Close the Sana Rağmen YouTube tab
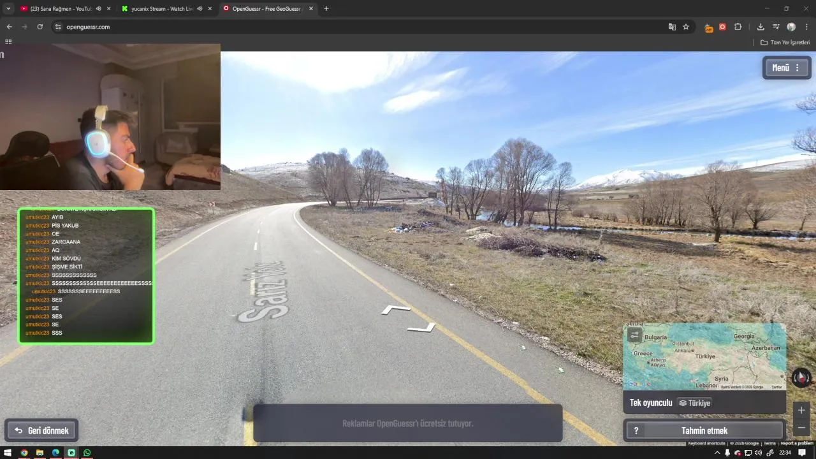The height and width of the screenshot is (459, 816). tap(108, 9)
